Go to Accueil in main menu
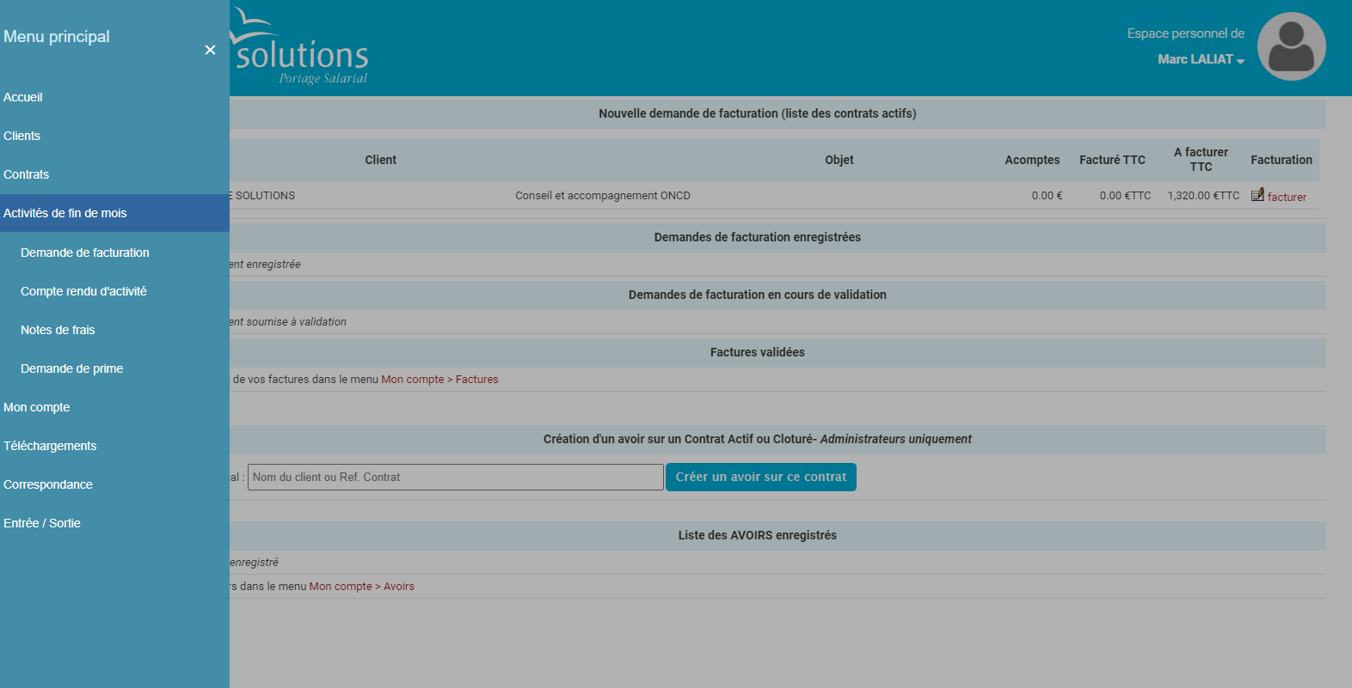 pos(23,97)
